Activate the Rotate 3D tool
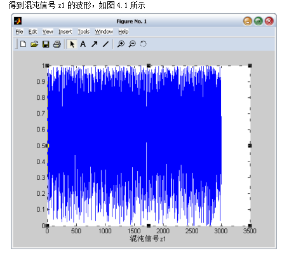 144,44
